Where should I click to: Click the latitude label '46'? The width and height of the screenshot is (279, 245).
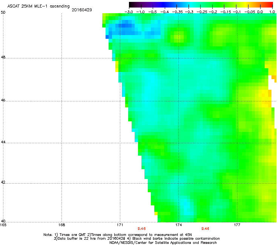[x=3, y=100]
